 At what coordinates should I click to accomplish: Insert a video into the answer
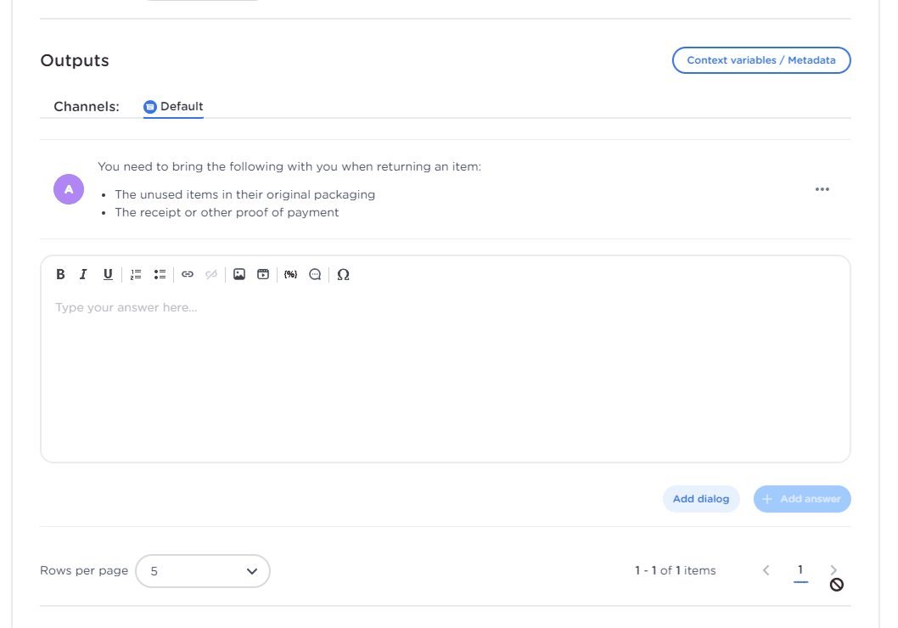tap(263, 274)
